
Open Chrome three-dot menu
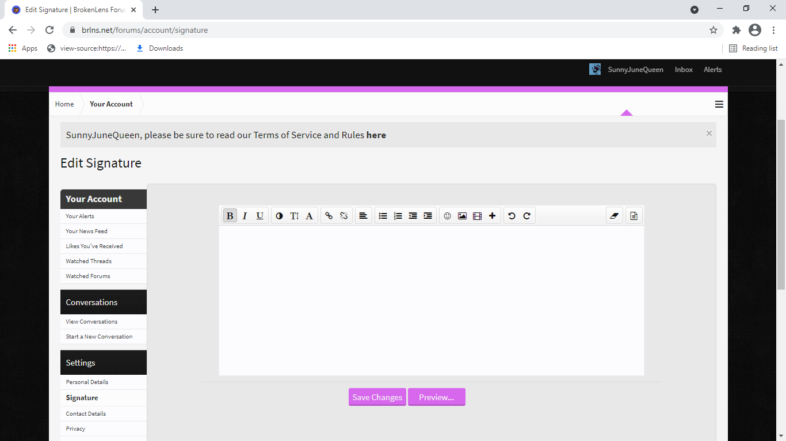(774, 30)
